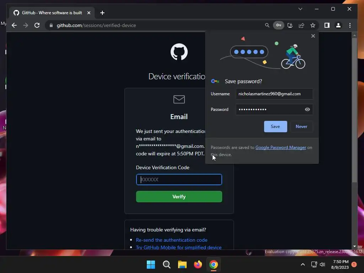Focus the Device Verification Code field
364x273 pixels.
point(179,180)
